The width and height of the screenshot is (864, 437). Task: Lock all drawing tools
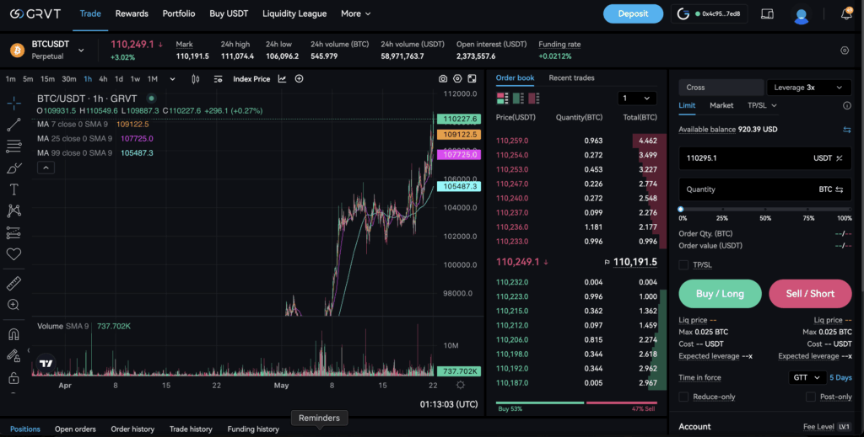13,378
